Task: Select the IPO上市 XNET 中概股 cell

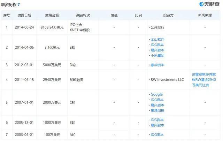Action: point(80,27)
